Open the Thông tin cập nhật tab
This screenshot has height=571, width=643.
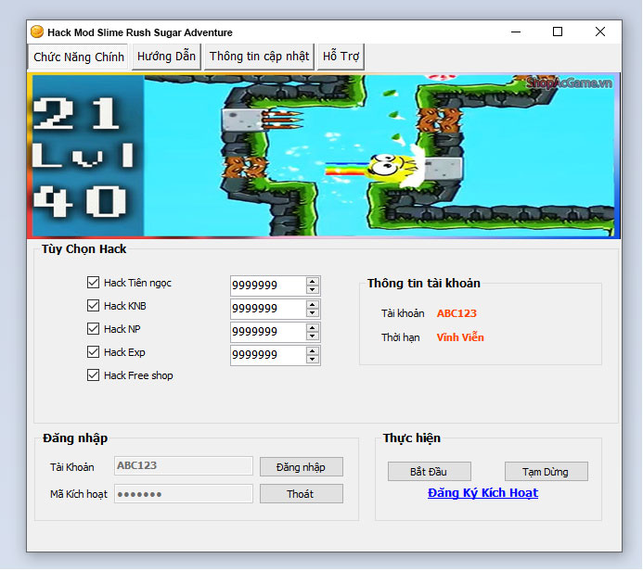[x=259, y=57]
